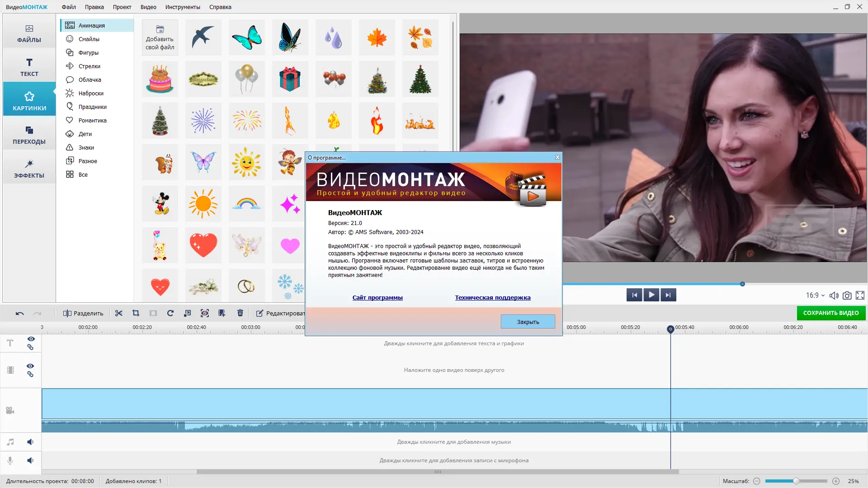The image size is (868, 488).
Task: Open the КАРТИНКИ sidebar section
Action: click(x=29, y=100)
